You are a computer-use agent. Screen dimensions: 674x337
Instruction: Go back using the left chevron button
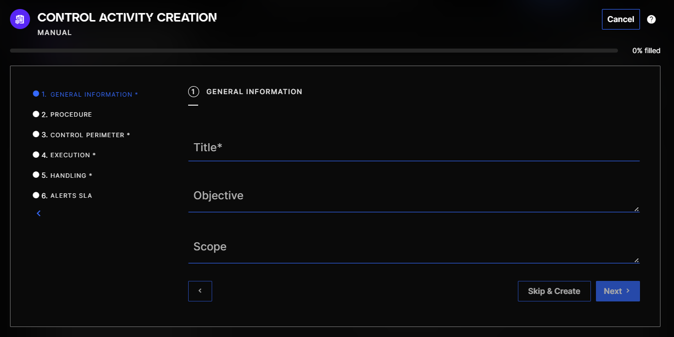point(200,291)
